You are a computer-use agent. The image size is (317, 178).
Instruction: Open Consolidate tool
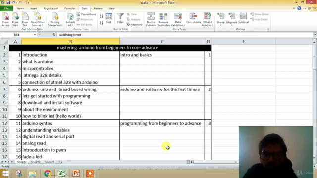pyautogui.click(x=194, y=19)
